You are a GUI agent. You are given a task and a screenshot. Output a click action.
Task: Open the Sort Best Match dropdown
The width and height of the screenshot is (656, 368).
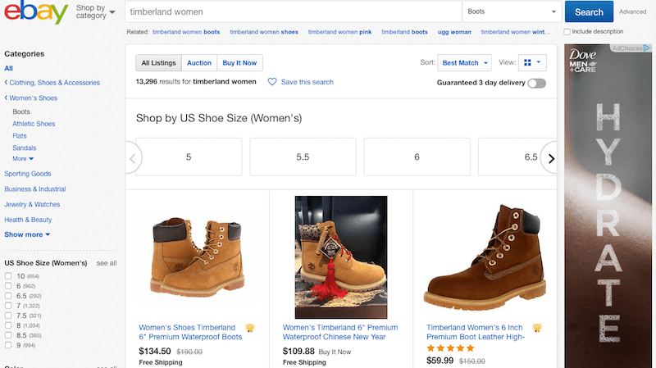[x=464, y=63]
